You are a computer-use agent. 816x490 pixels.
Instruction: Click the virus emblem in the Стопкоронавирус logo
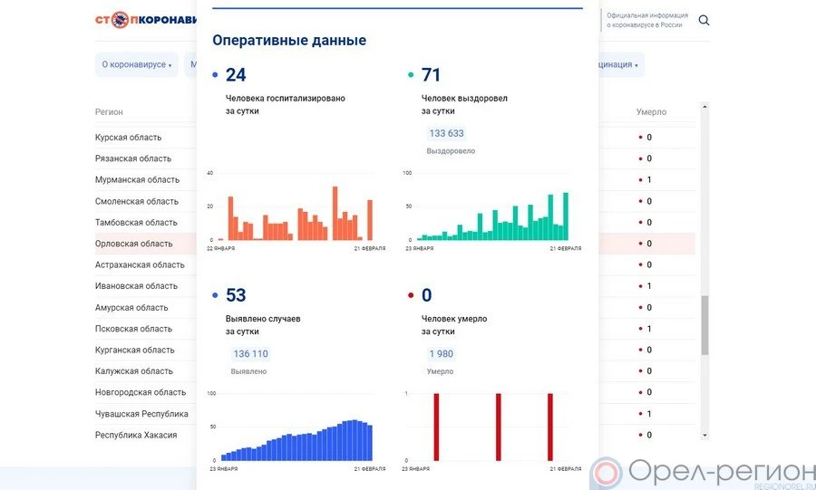tap(118, 20)
